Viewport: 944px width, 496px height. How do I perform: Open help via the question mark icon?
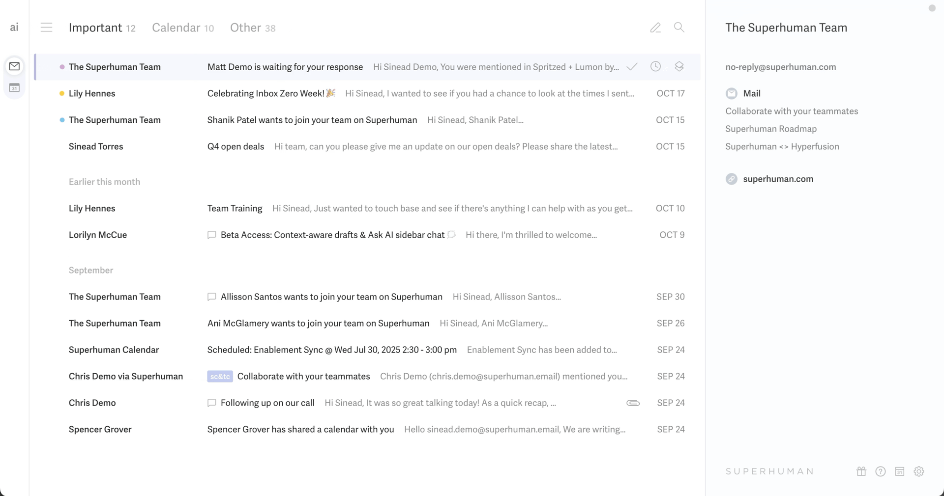point(881,471)
